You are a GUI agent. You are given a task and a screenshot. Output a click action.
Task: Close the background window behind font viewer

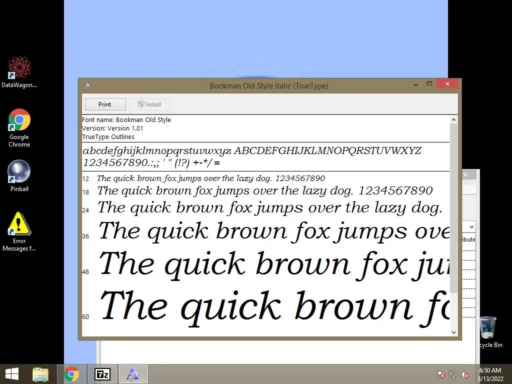tap(465, 174)
